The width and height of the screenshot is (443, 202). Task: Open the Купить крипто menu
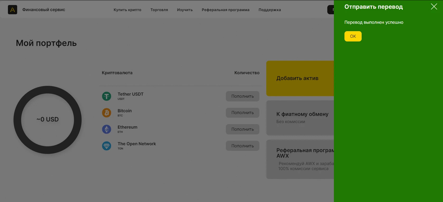(x=127, y=10)
